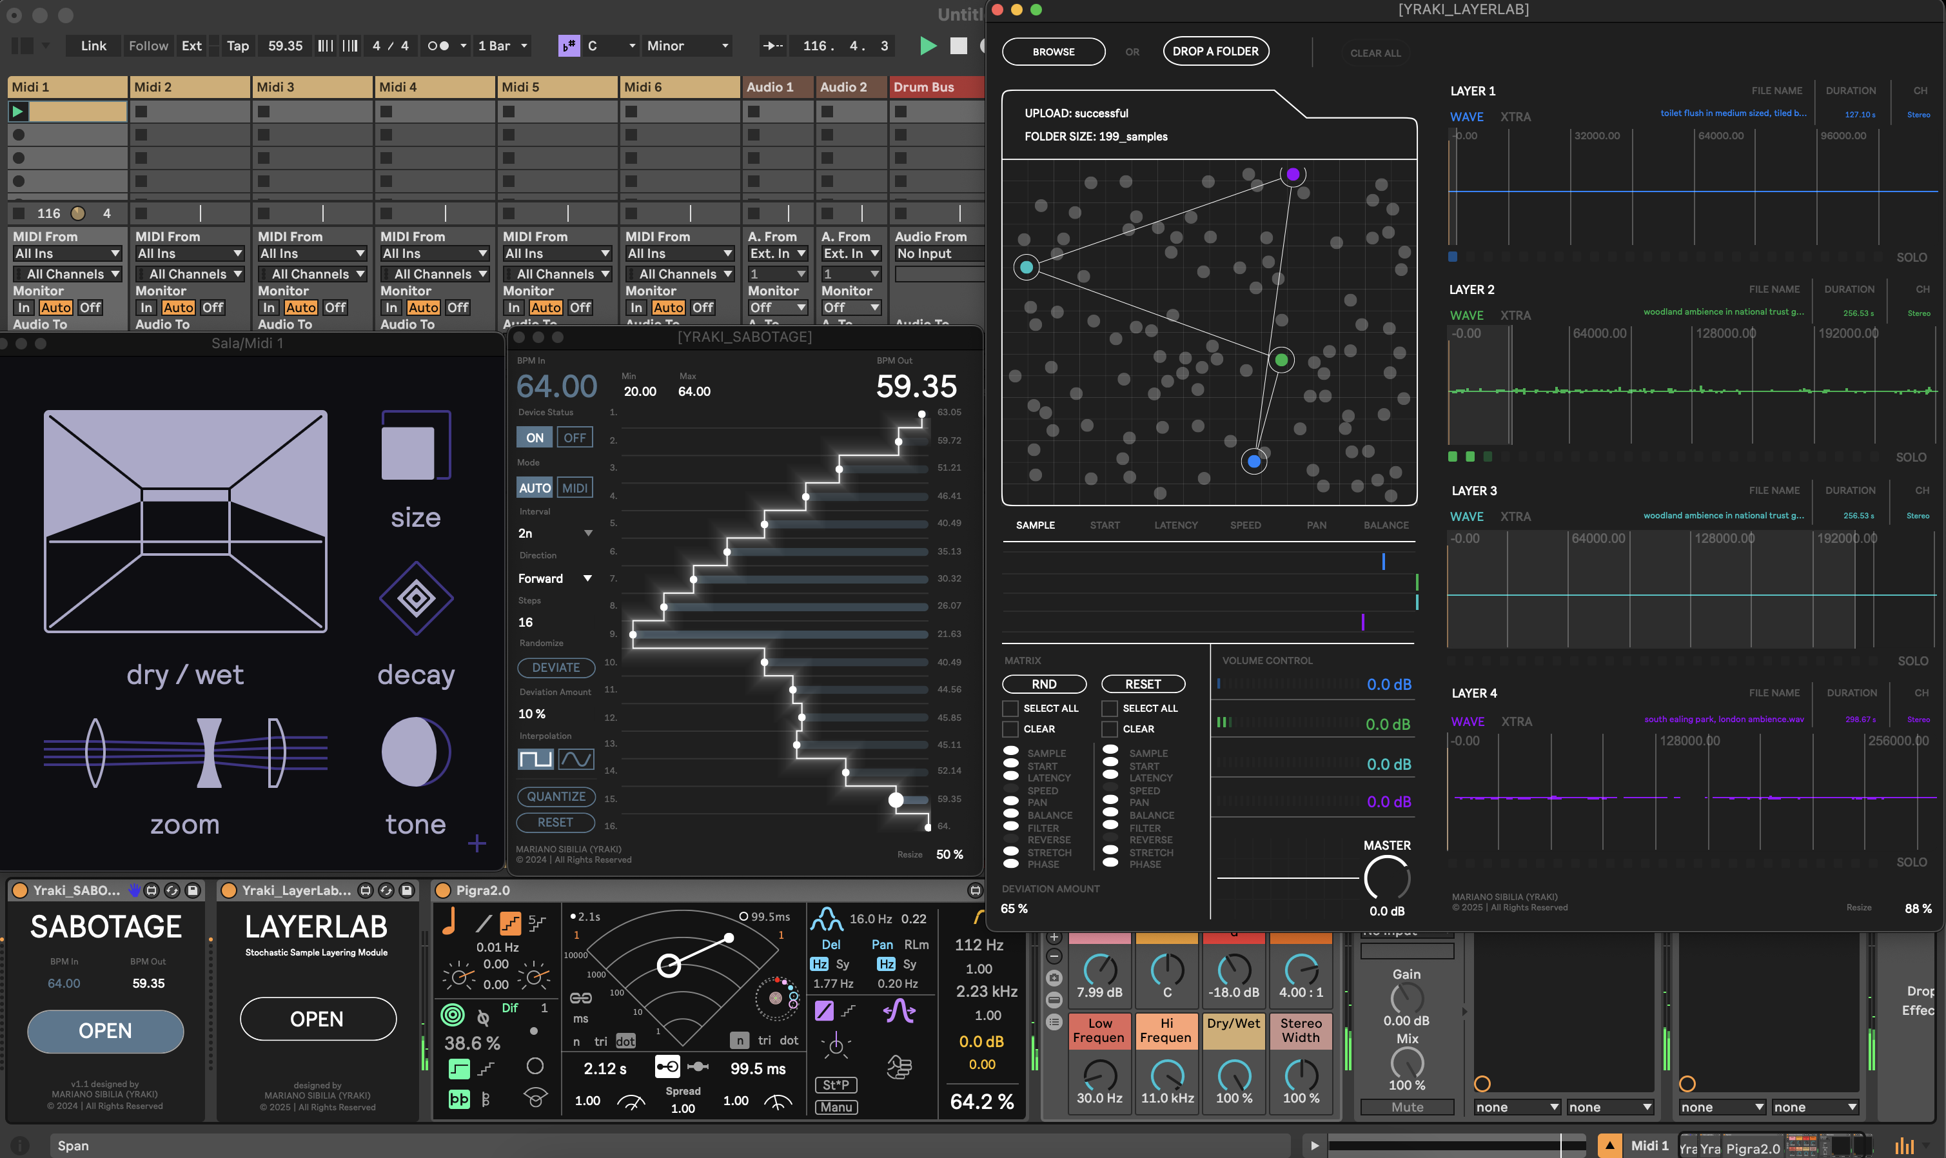Switch to PAN tab in LayerLab
Image resolution: width=1946 pixels, height=1158 pixels.
1316,525
